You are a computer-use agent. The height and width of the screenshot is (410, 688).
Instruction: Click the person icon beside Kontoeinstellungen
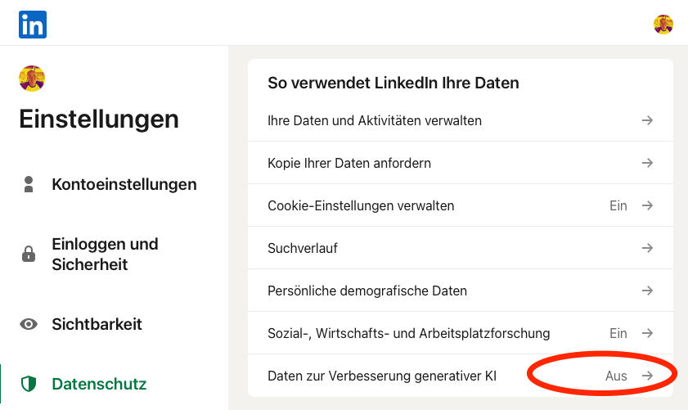click(x=29, y=184)
